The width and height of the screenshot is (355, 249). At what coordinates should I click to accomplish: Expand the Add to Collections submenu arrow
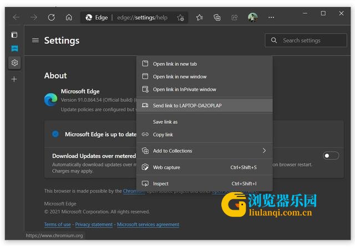coord(264,151)
